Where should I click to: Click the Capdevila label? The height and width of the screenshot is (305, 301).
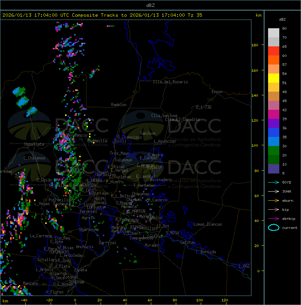pyautogui.click(x=97, y=141)
